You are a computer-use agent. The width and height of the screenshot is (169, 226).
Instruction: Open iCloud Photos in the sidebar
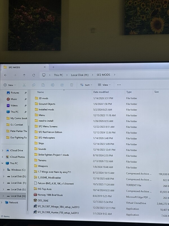[x=15, y=157]
